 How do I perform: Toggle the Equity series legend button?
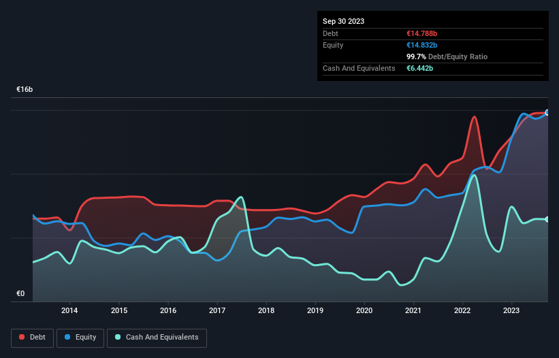click(80, 338)
